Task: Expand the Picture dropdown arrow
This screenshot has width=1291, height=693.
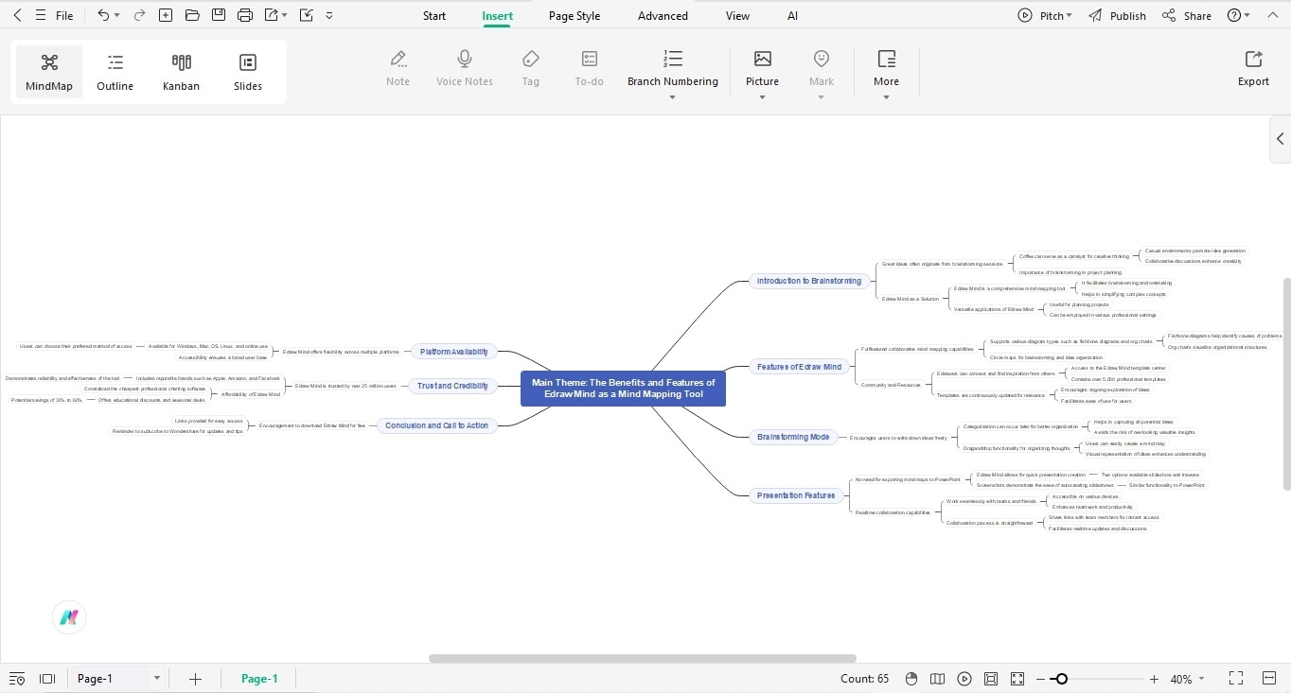Action: pos(762,96)
